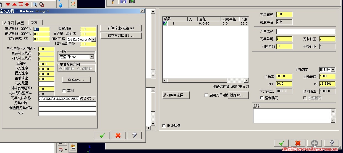Open the 主轴方向 顺时针 dropdown
343x153 pixels.
click(x=333, y=70)
